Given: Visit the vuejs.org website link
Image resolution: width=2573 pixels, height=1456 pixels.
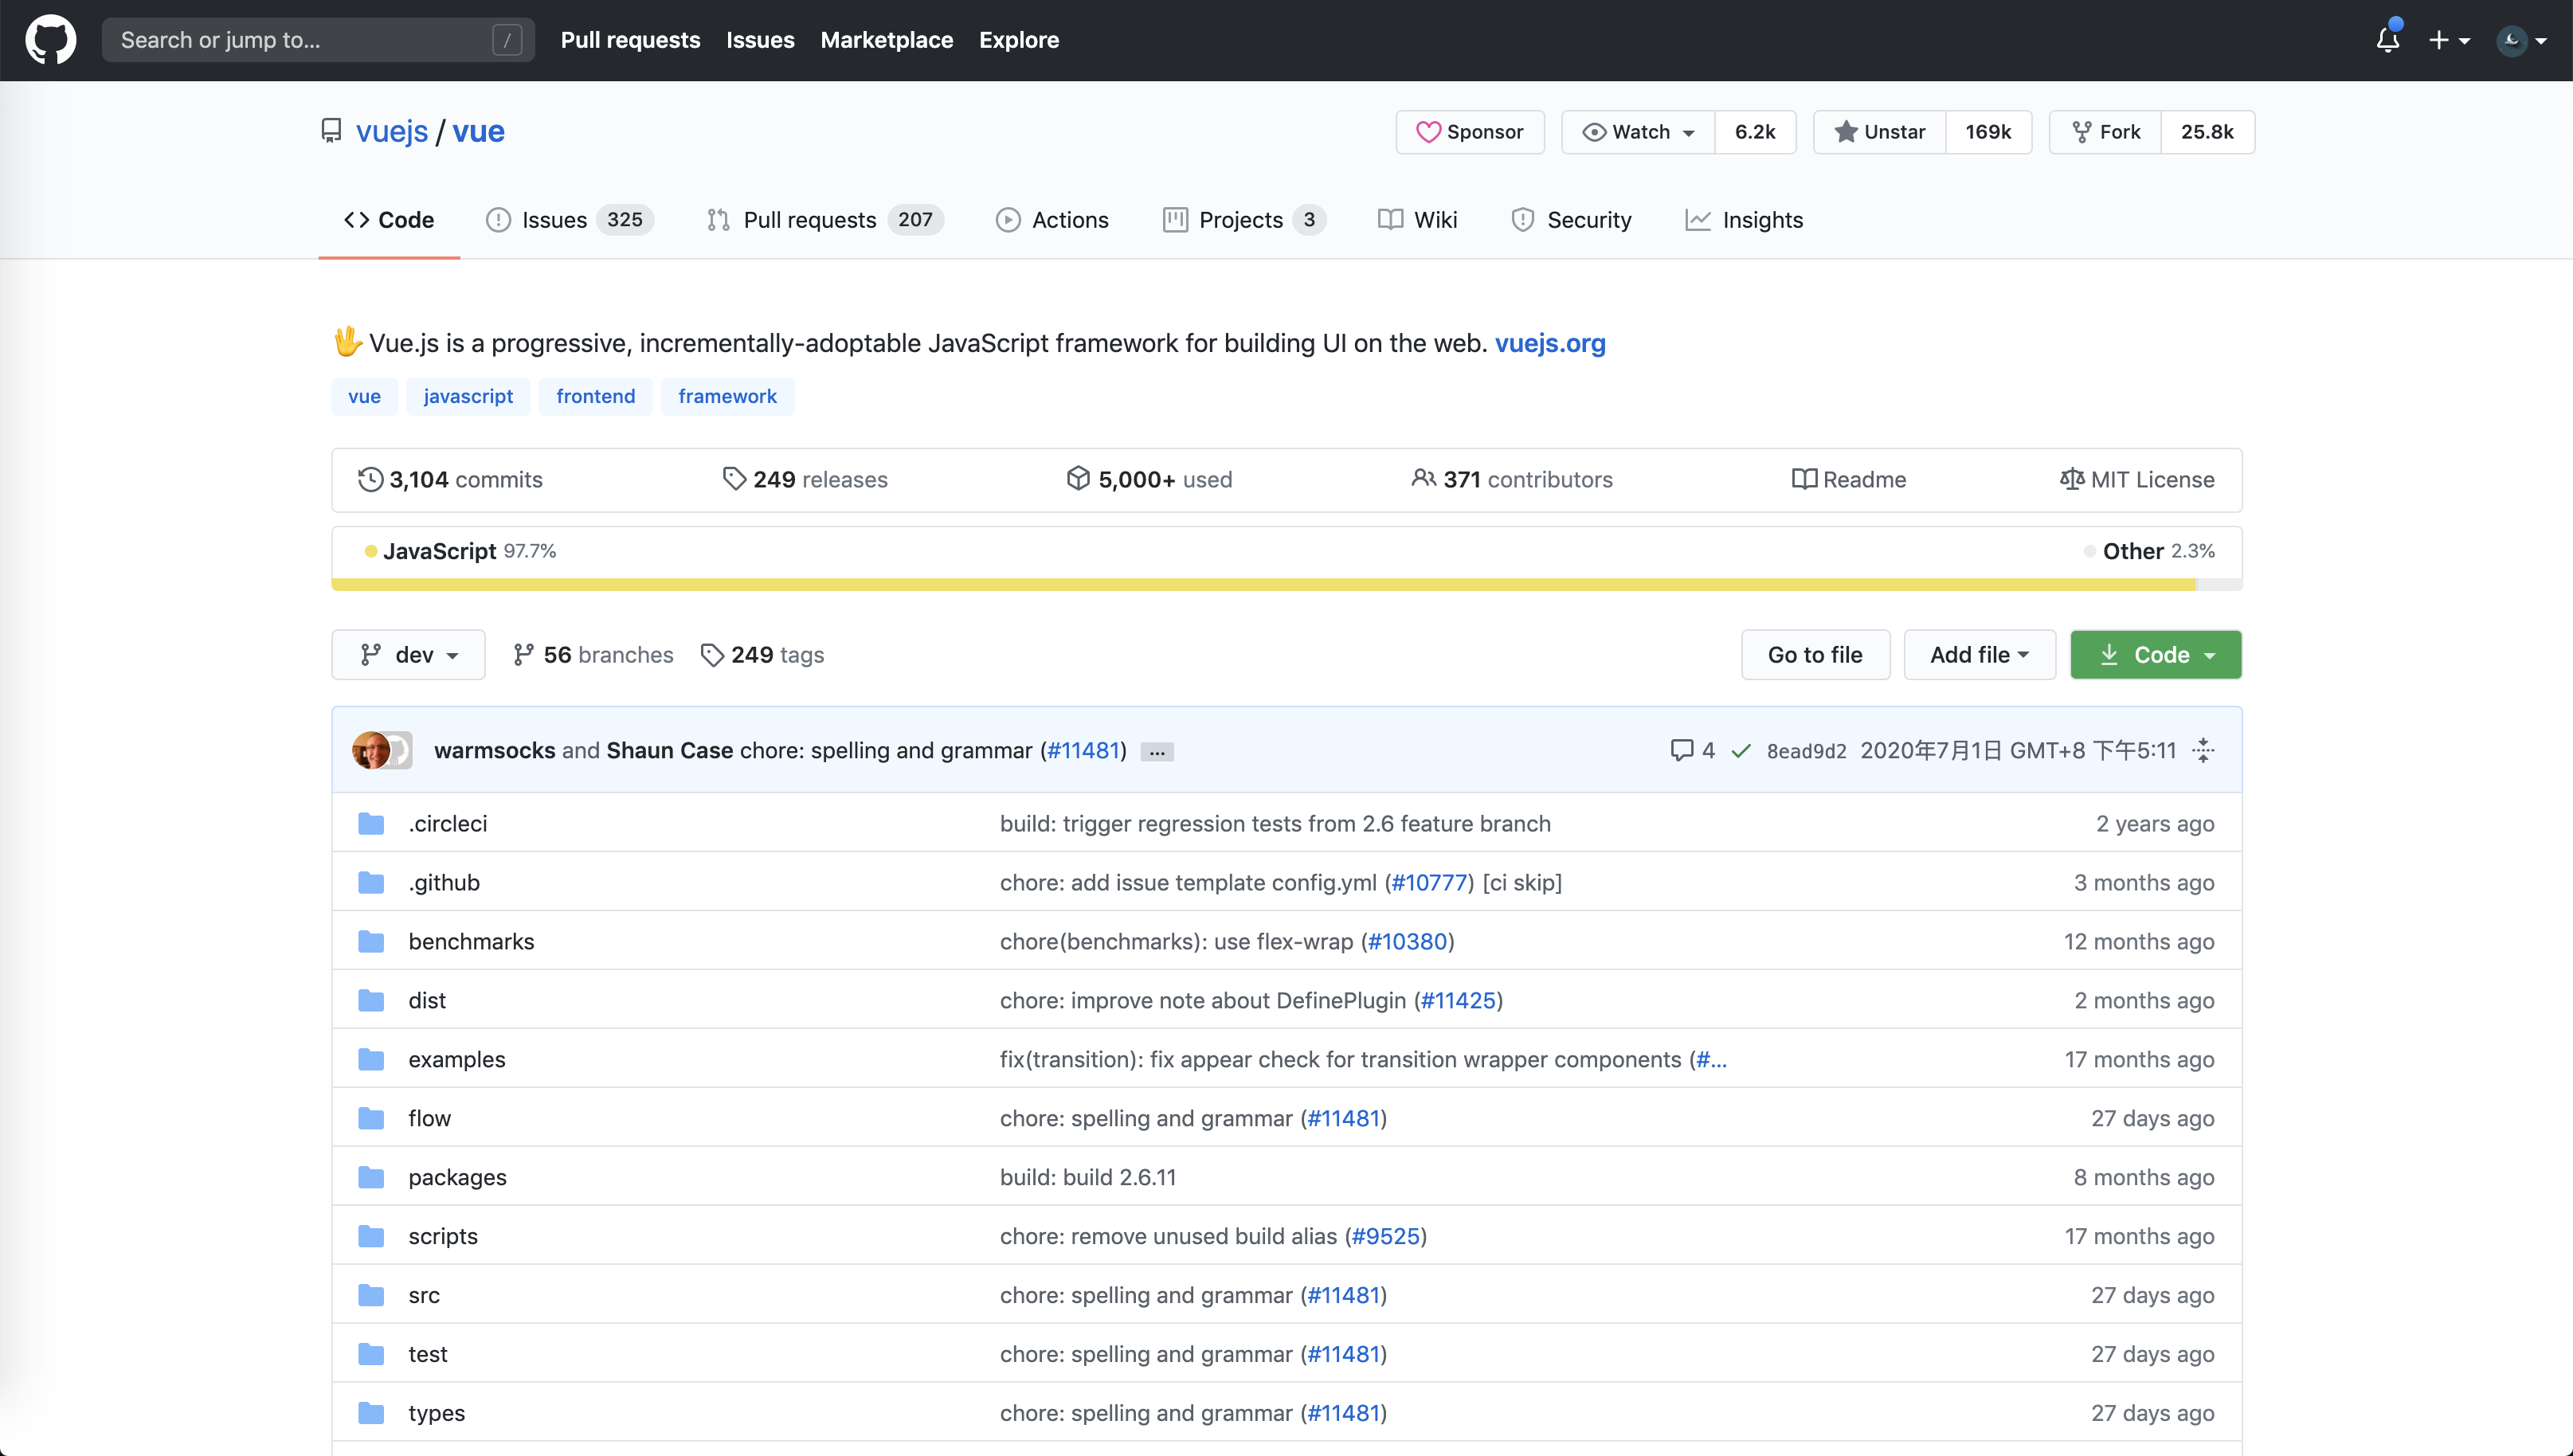Looking at the screenshot, I should point(1550,343).
